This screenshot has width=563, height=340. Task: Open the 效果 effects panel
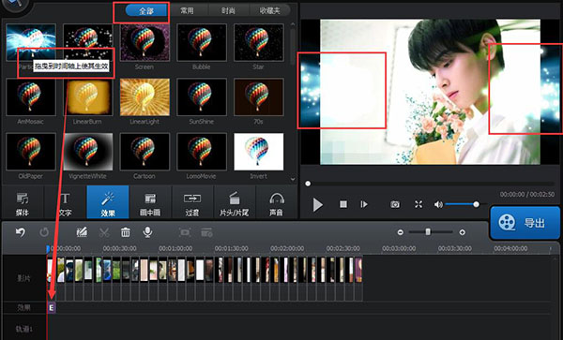coord(108,202)
